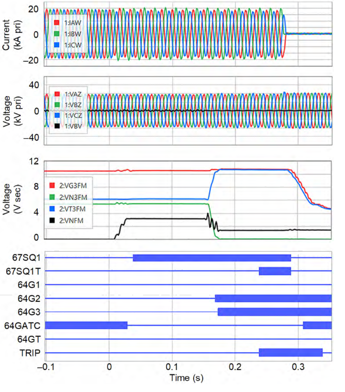Click the Current (kA pri) axis title

point(12,35)
